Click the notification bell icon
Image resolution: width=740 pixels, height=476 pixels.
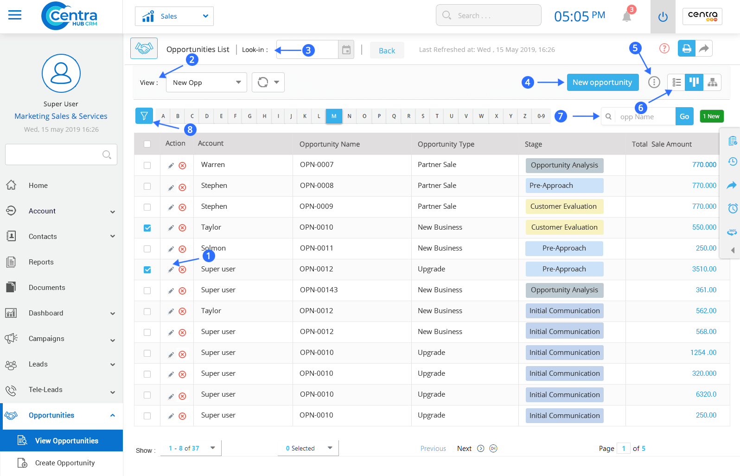(x=627, y=16)
